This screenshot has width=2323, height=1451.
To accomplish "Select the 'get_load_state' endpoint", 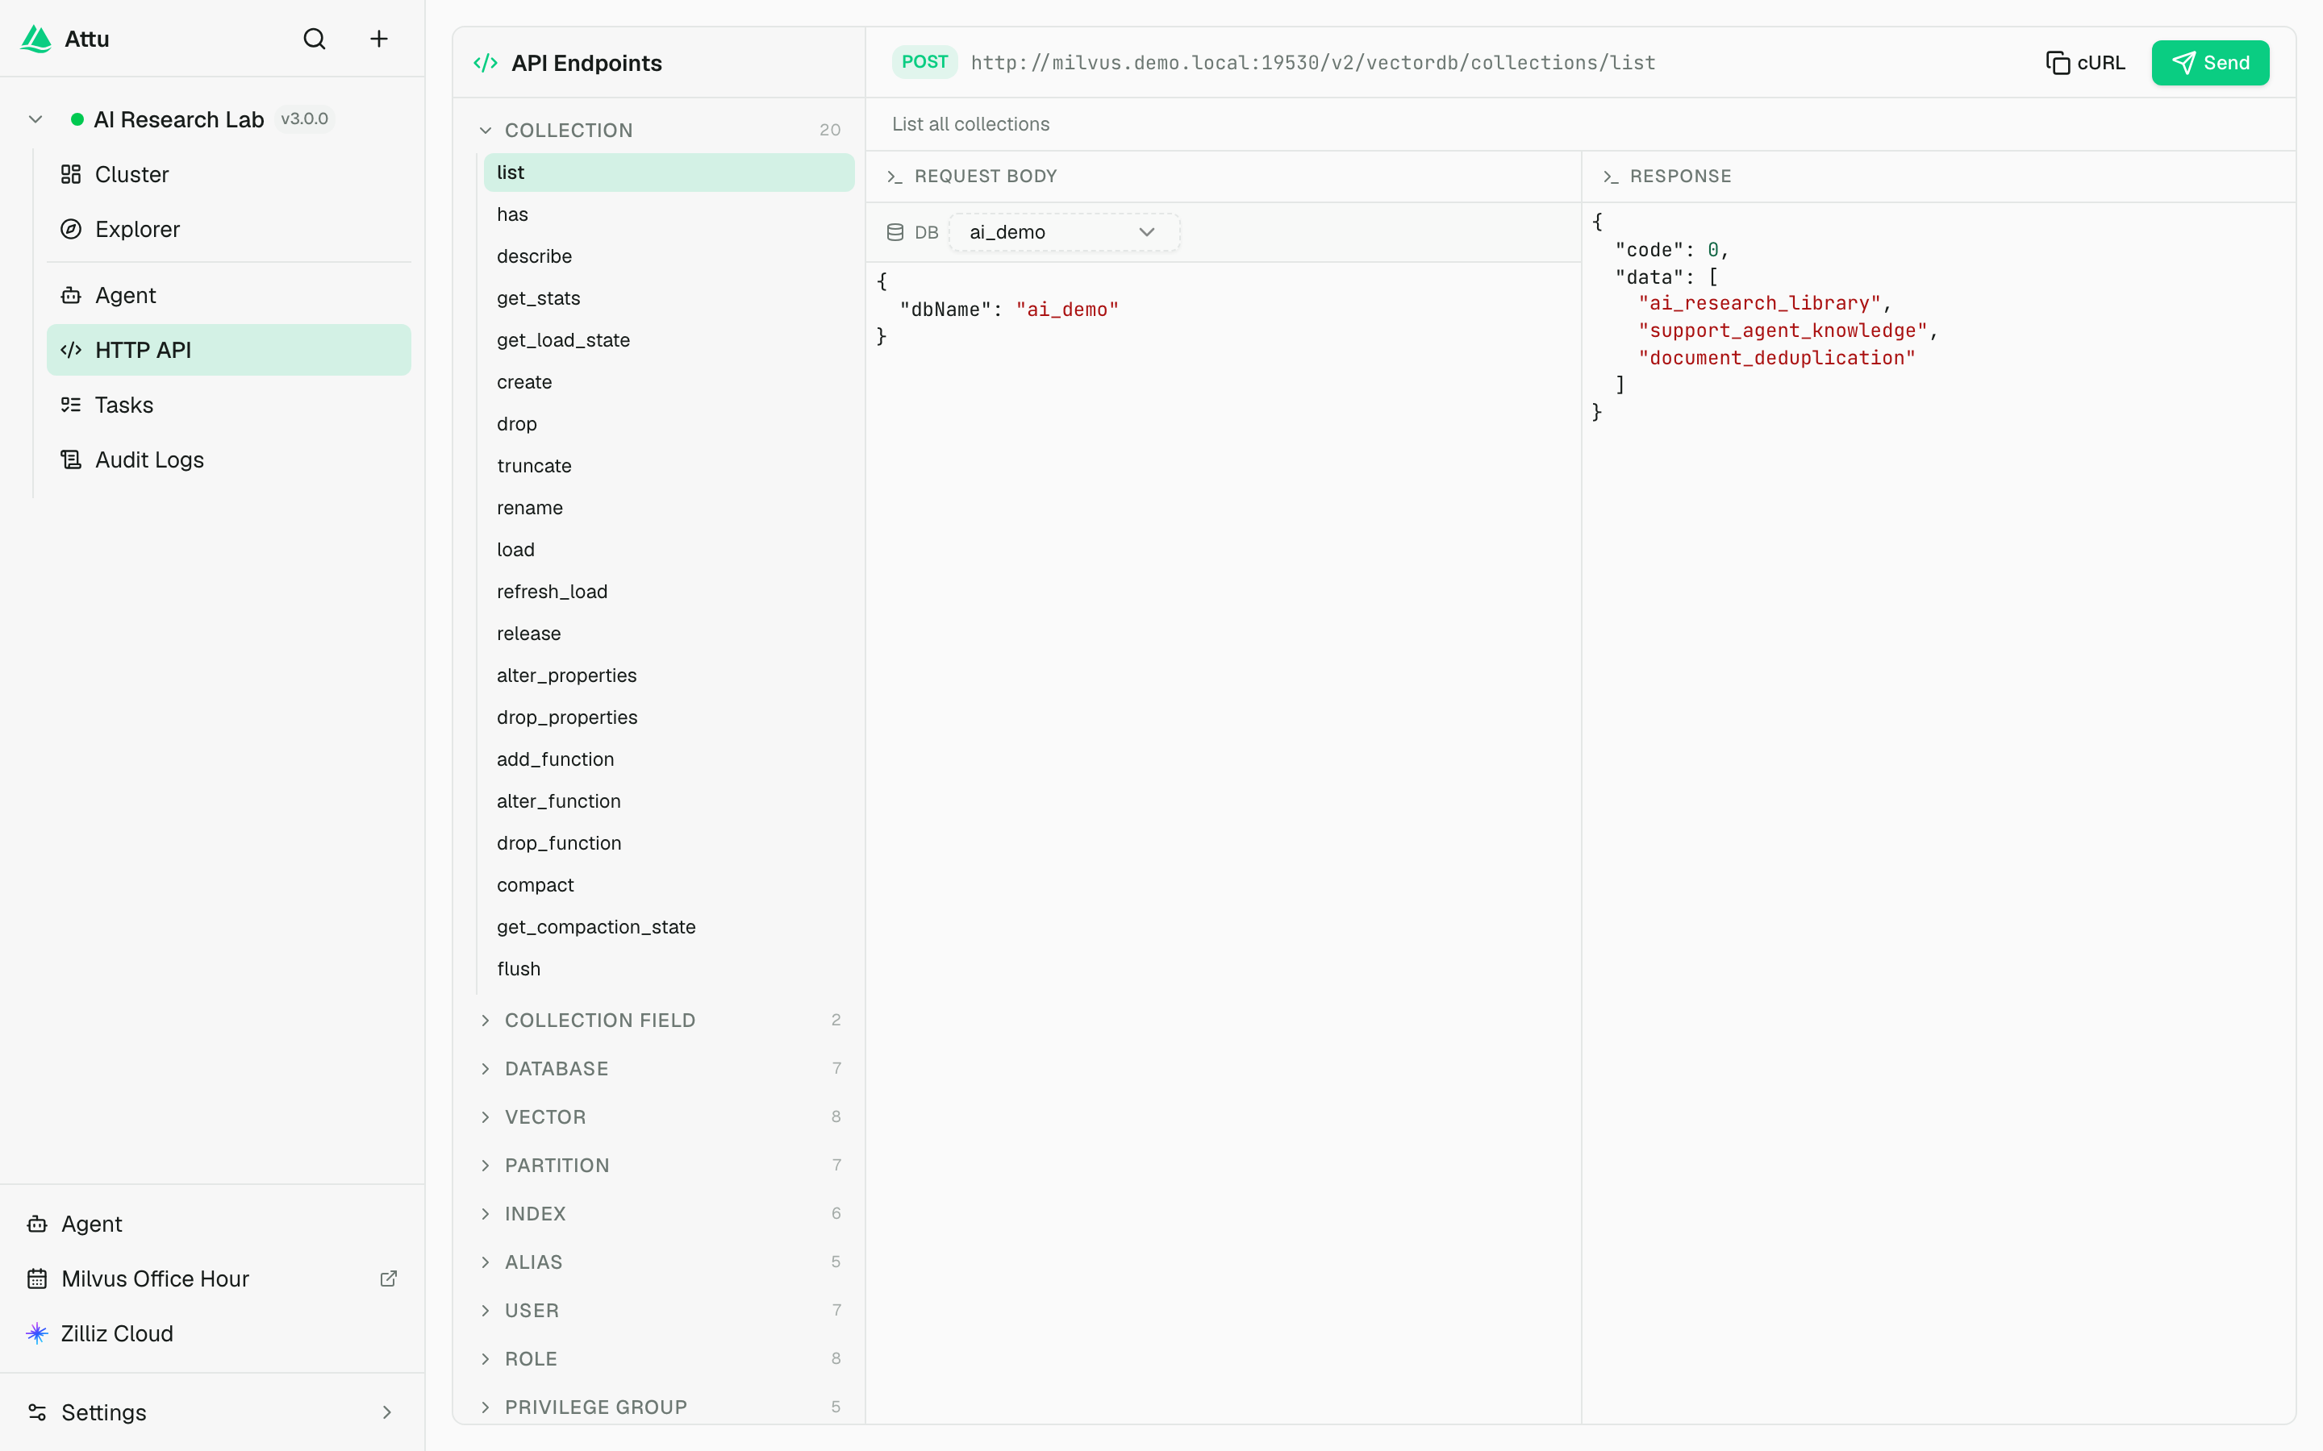I will click(x=669, y=339).
